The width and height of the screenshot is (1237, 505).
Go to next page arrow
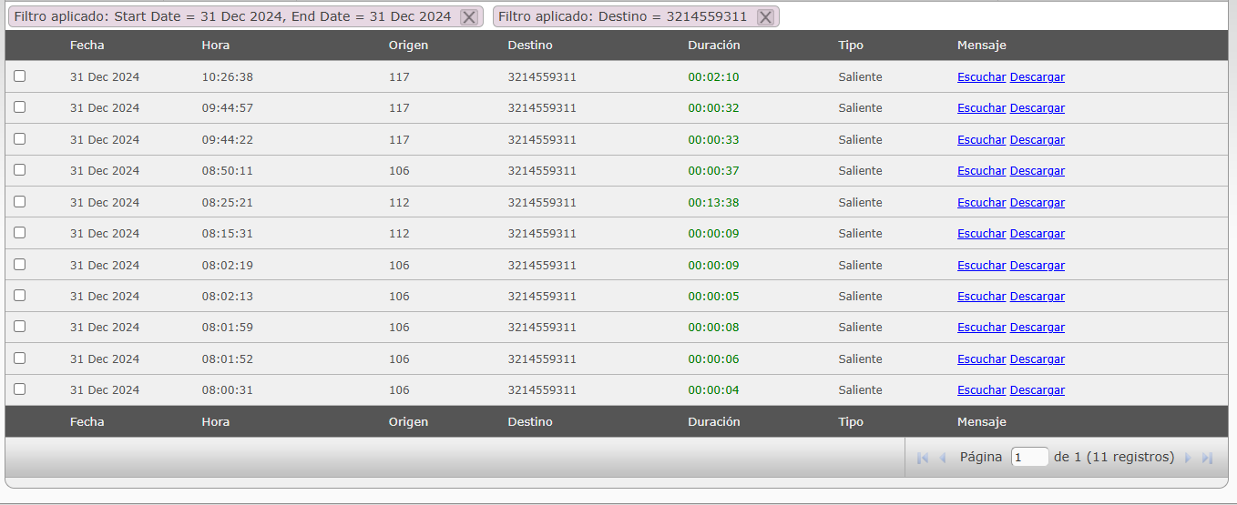point(1188,458)
